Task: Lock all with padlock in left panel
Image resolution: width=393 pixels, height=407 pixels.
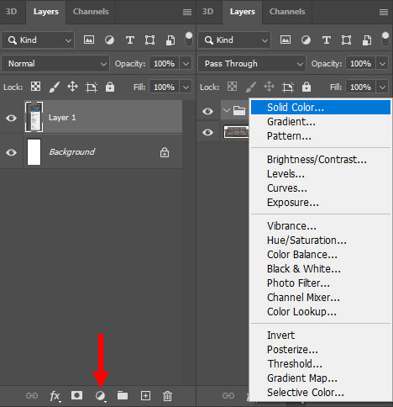Action: click(110, 87)
